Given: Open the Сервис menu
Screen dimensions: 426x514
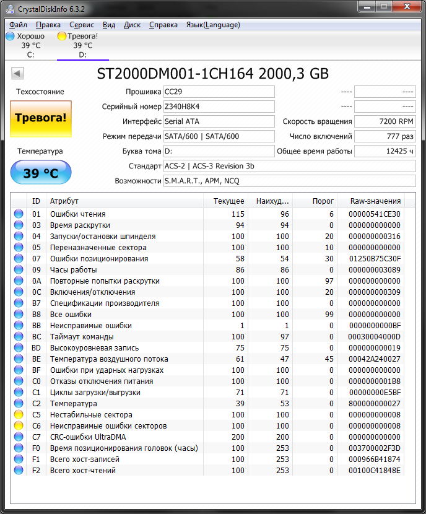Looking at the screenshot, I should [x=82, y=25].
